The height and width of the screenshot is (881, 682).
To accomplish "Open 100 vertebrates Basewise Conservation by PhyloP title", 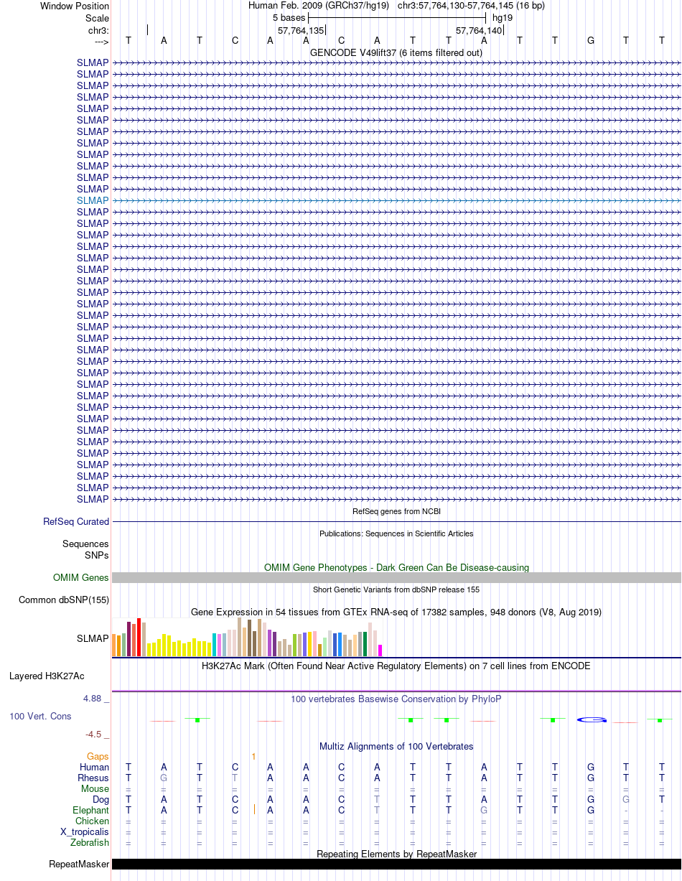I will point(396,699).
